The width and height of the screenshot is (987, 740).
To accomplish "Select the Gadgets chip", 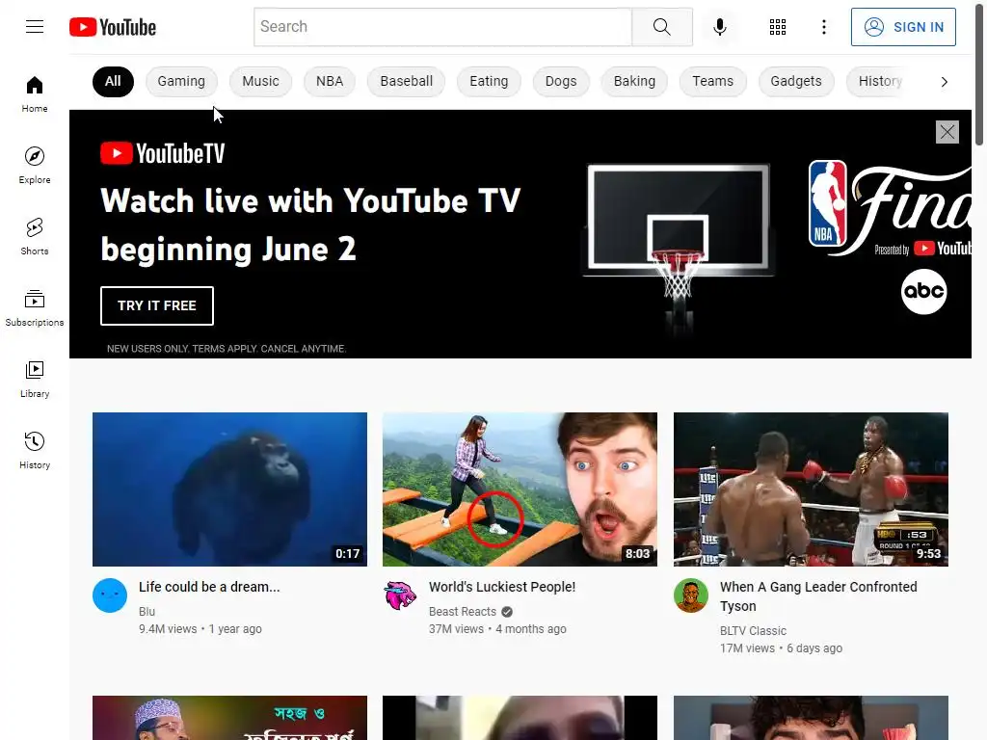I will [795, 81].
